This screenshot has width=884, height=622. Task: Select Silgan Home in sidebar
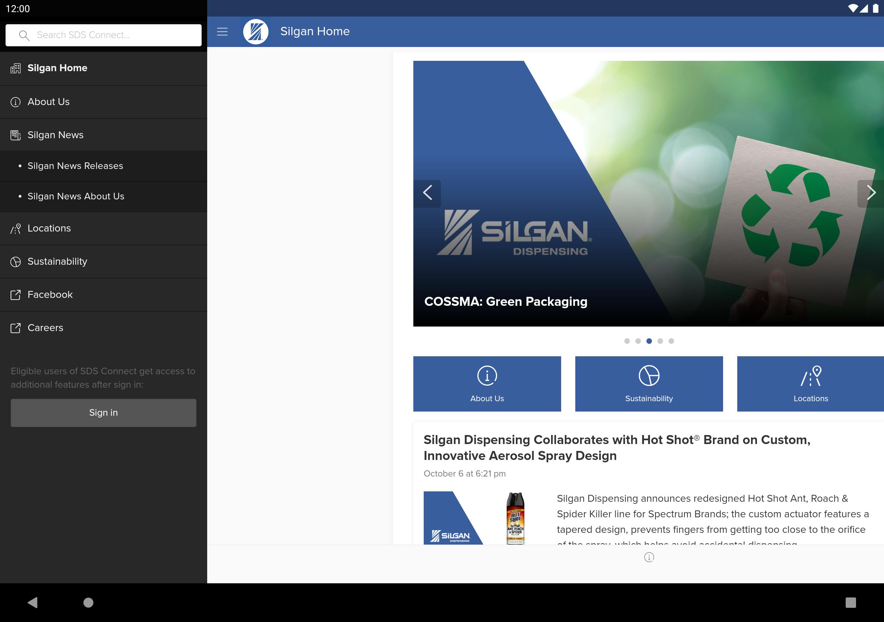[x=104, y=68]
